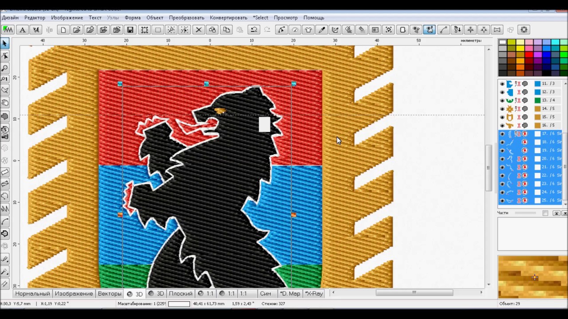Hide object 14 using its eye icon
568x319 pixels.
tap(502, 109)
